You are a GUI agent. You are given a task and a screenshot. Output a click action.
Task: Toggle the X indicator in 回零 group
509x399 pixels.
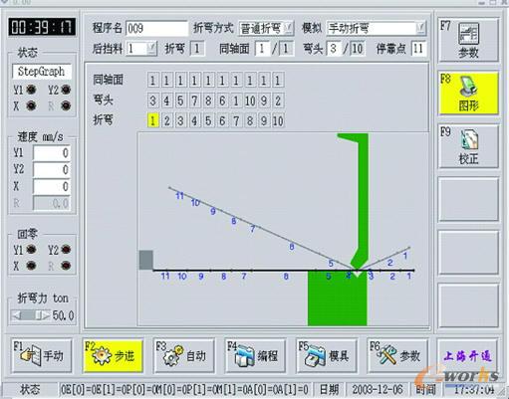(31, 266)
